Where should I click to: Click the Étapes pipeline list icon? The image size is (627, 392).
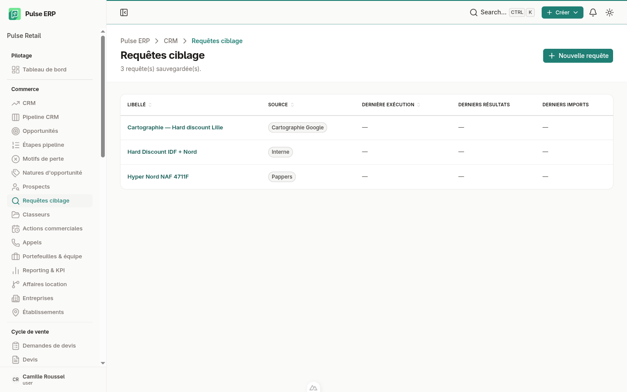16,145
